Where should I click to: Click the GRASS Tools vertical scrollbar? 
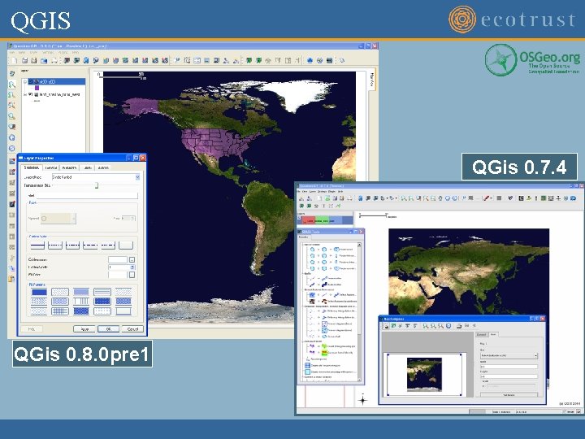click(x=359, y=311)
